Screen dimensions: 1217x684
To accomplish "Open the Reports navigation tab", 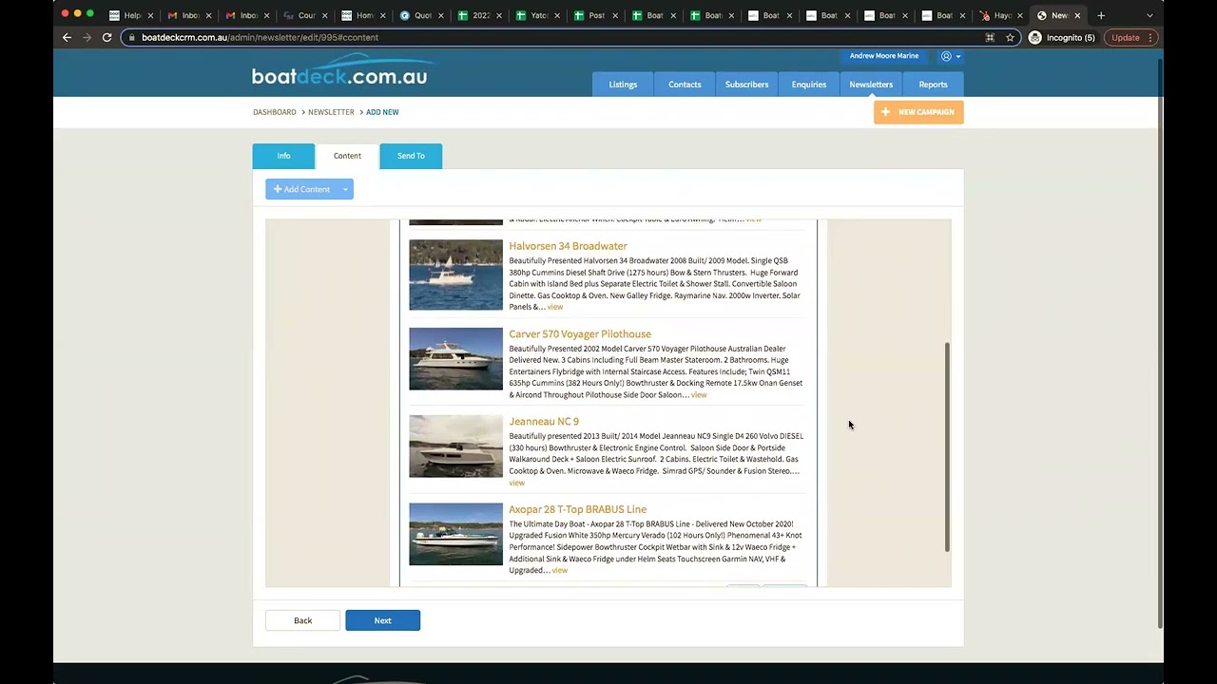I will (933, 85).
